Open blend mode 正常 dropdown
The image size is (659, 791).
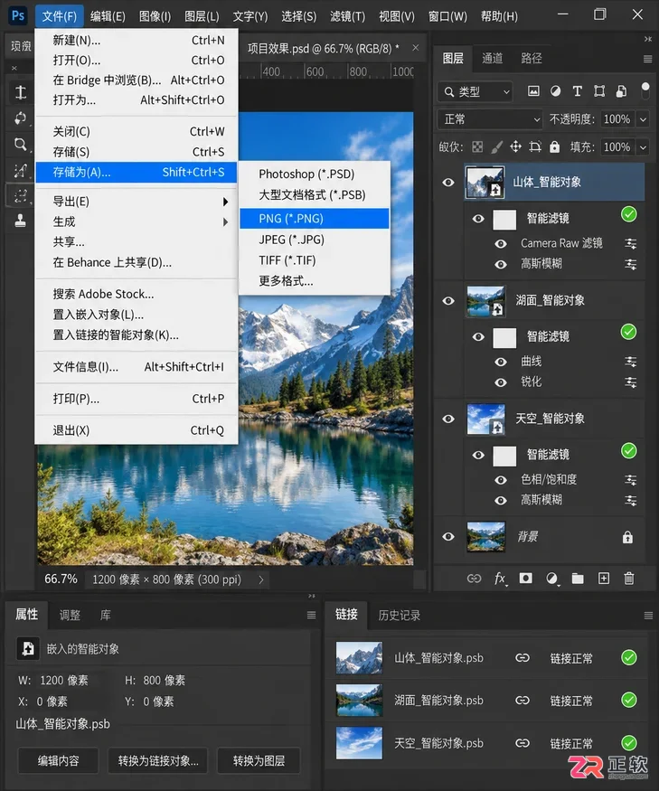pos(489,119)
